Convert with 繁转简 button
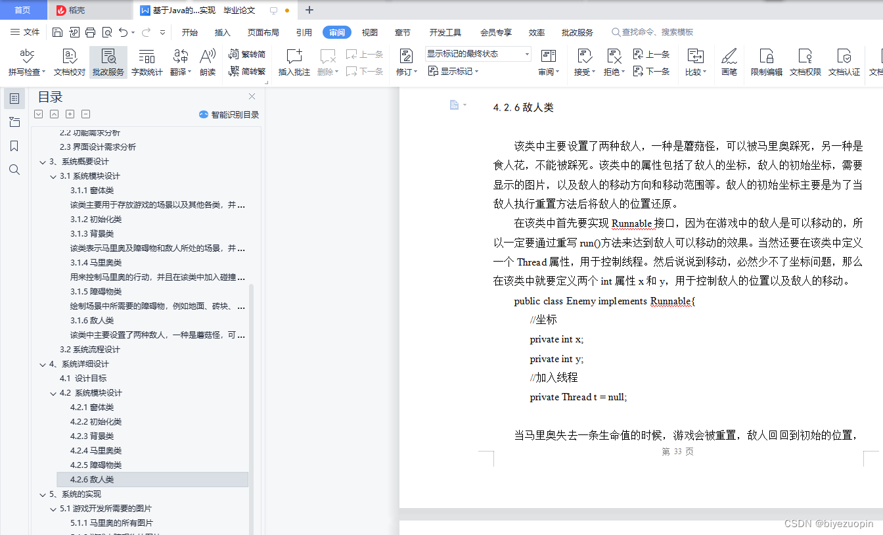 tap(247, 54)
